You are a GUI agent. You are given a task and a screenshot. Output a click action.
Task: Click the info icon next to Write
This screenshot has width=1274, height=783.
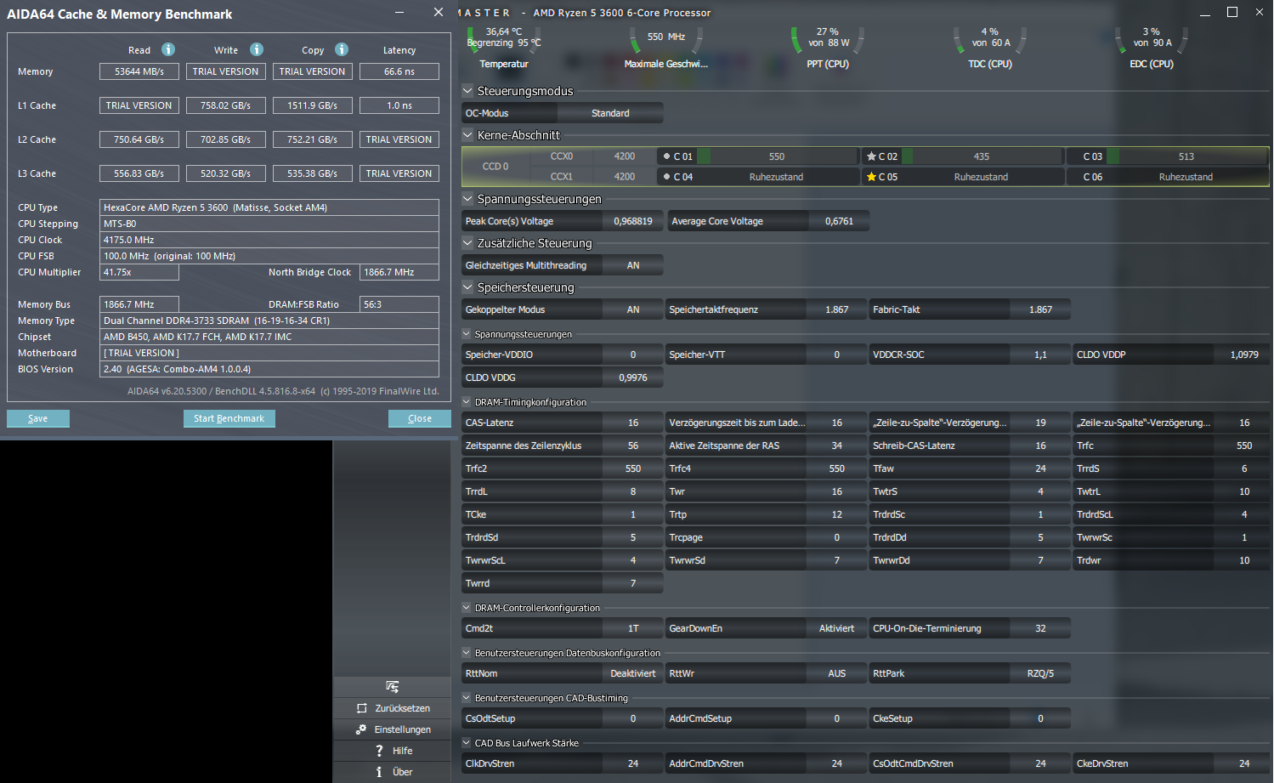(x=257, y=49)
